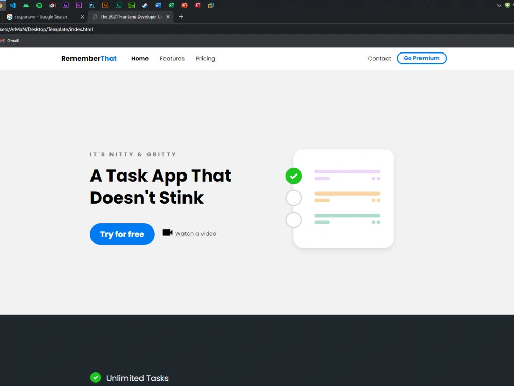Open the Features nav item
The height and width of the screenshot is (386, 514).
pos(172,59)
